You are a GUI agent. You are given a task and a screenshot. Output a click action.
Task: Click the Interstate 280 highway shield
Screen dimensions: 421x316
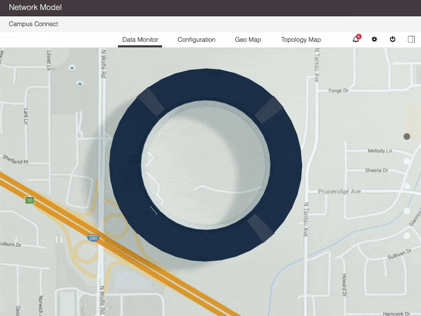93,238
